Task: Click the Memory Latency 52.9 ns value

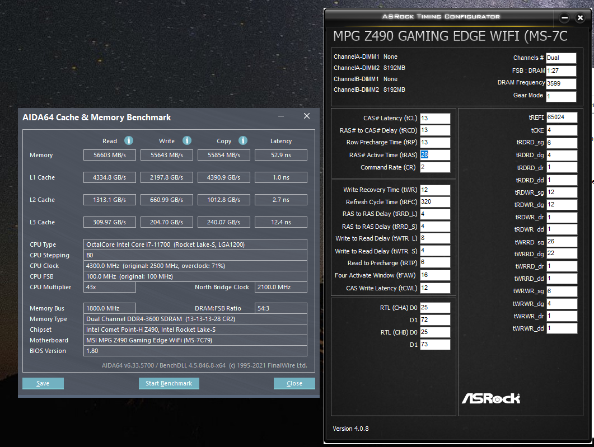Action: point(281,155)
